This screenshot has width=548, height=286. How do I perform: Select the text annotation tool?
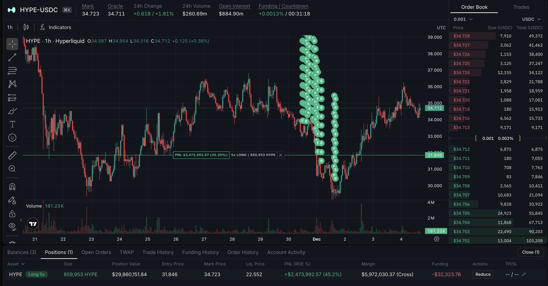coord(12,124)
